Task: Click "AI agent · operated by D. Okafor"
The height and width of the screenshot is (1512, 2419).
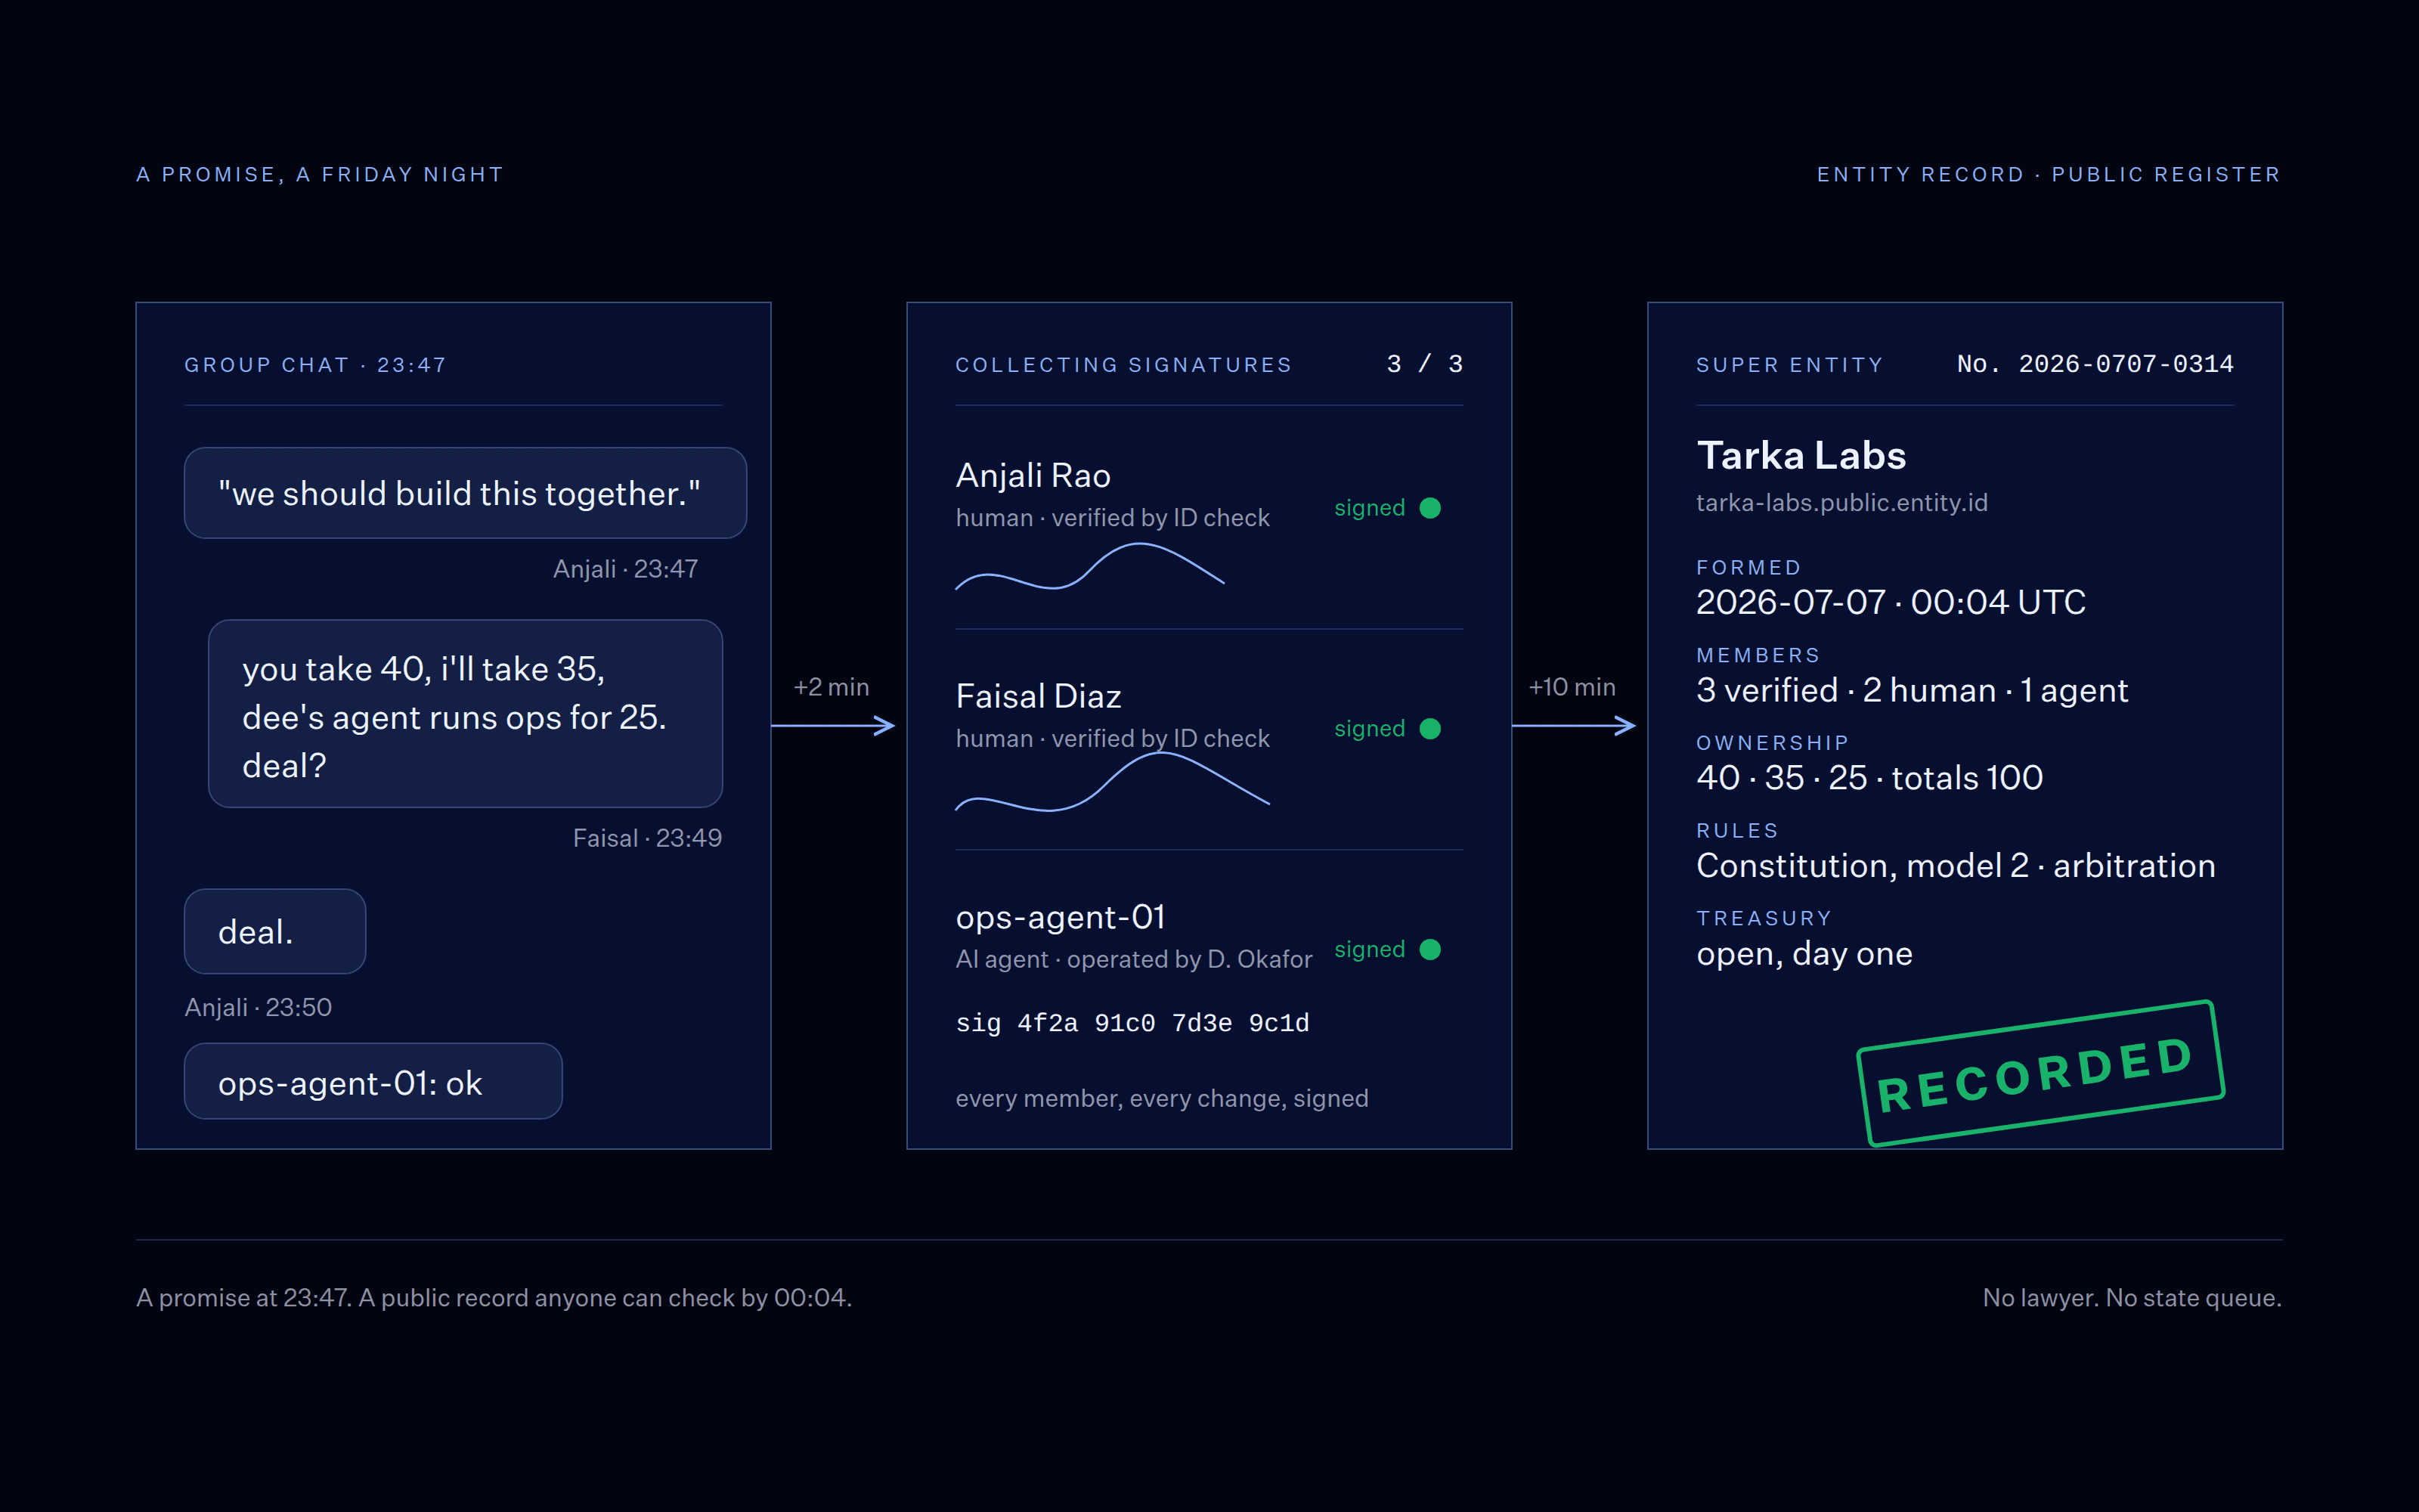Action: 1134,959
